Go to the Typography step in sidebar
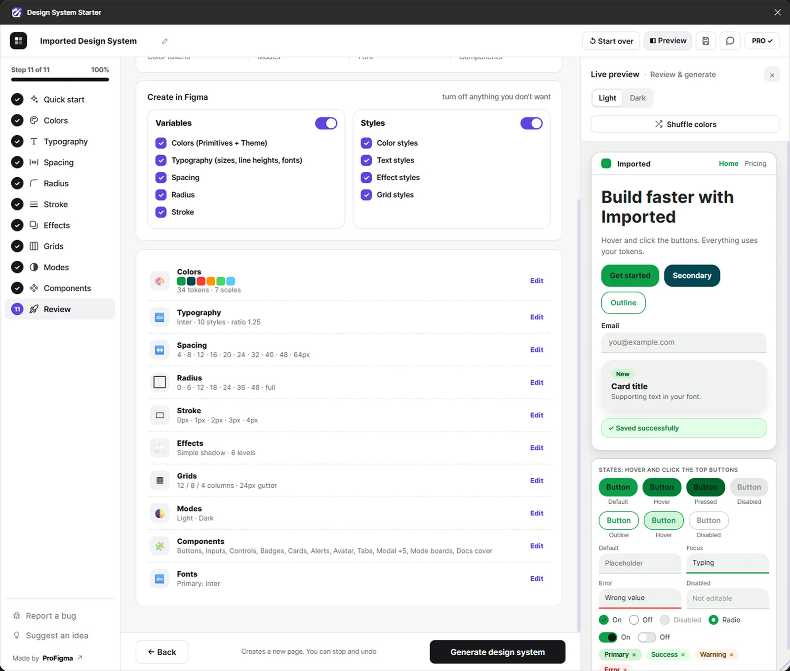Image resolution: width=790 pixels, height=671 pixels. 60,142
